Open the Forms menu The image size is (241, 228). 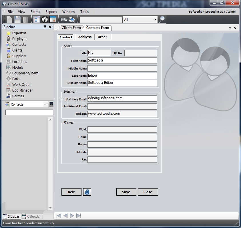(35, 12)
